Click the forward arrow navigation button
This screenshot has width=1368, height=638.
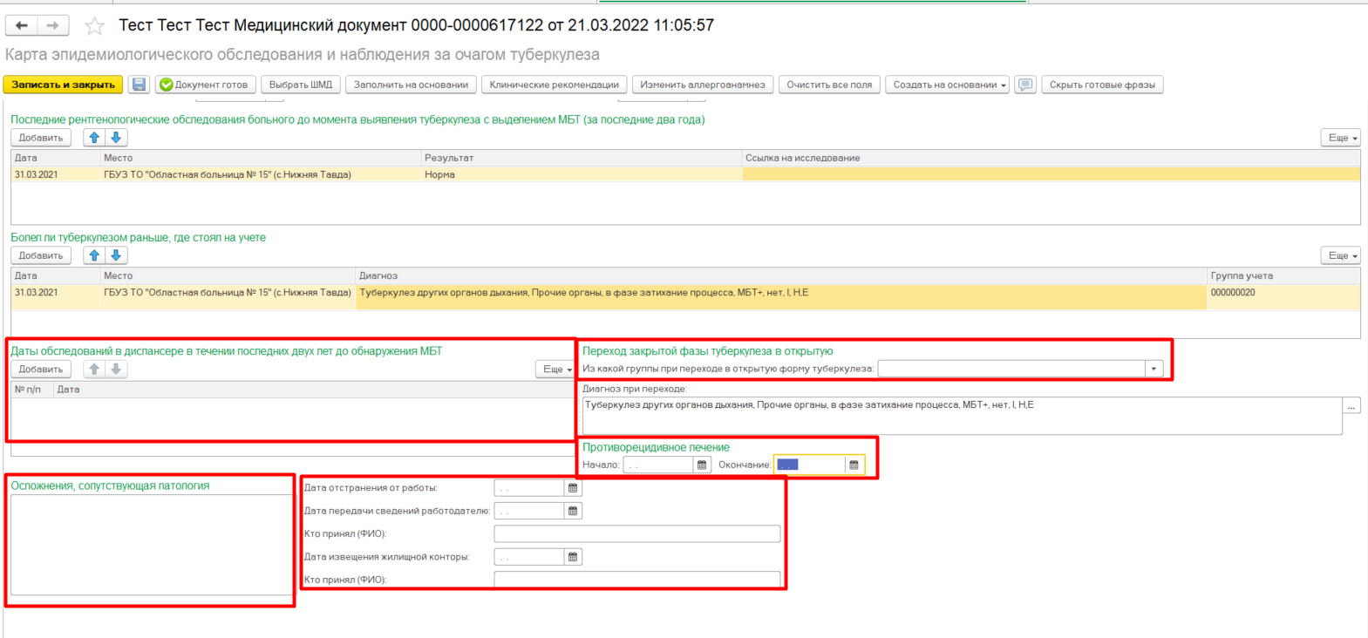(52, 26)
